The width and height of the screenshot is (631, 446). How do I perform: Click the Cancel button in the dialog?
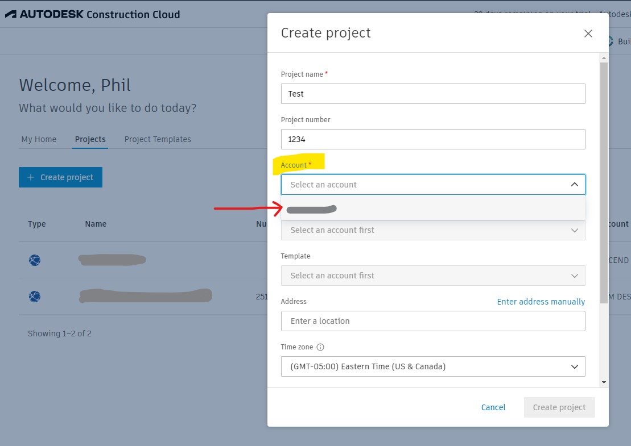click(493, 407)
